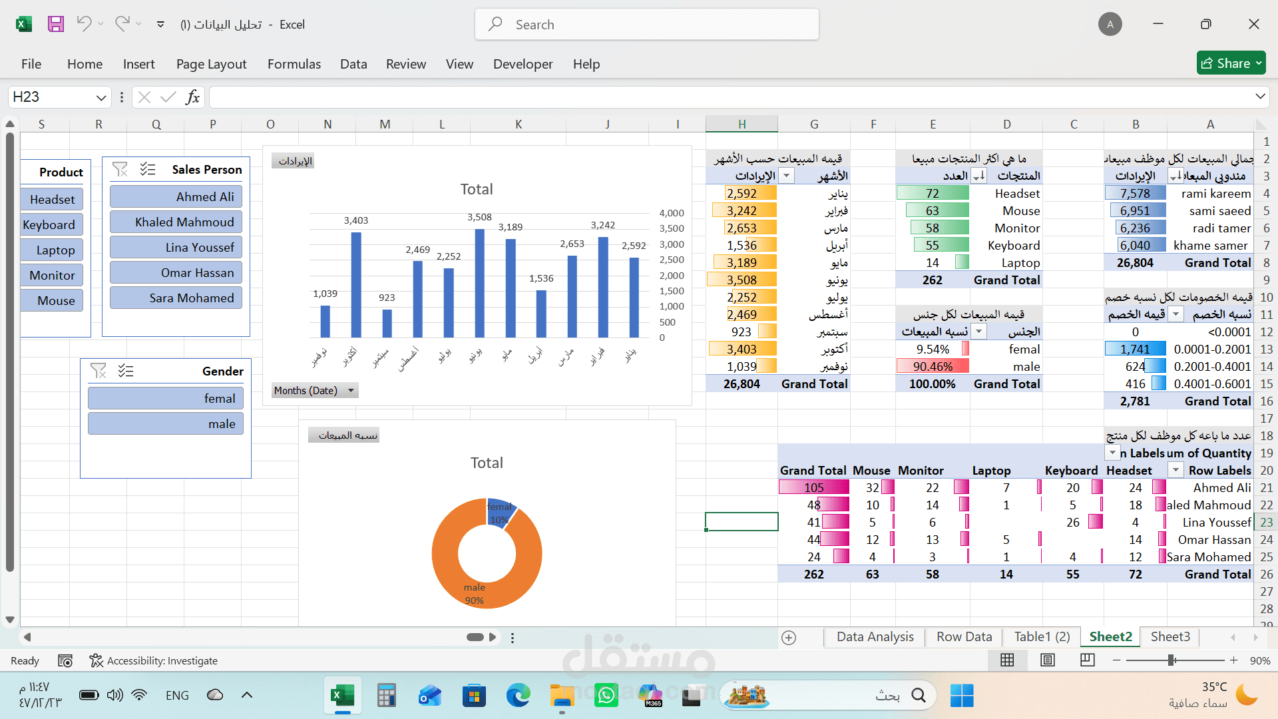1278x719 pixels.
Task: Open the Months (Date) chart filter dropdown
Action: (351, 391)
